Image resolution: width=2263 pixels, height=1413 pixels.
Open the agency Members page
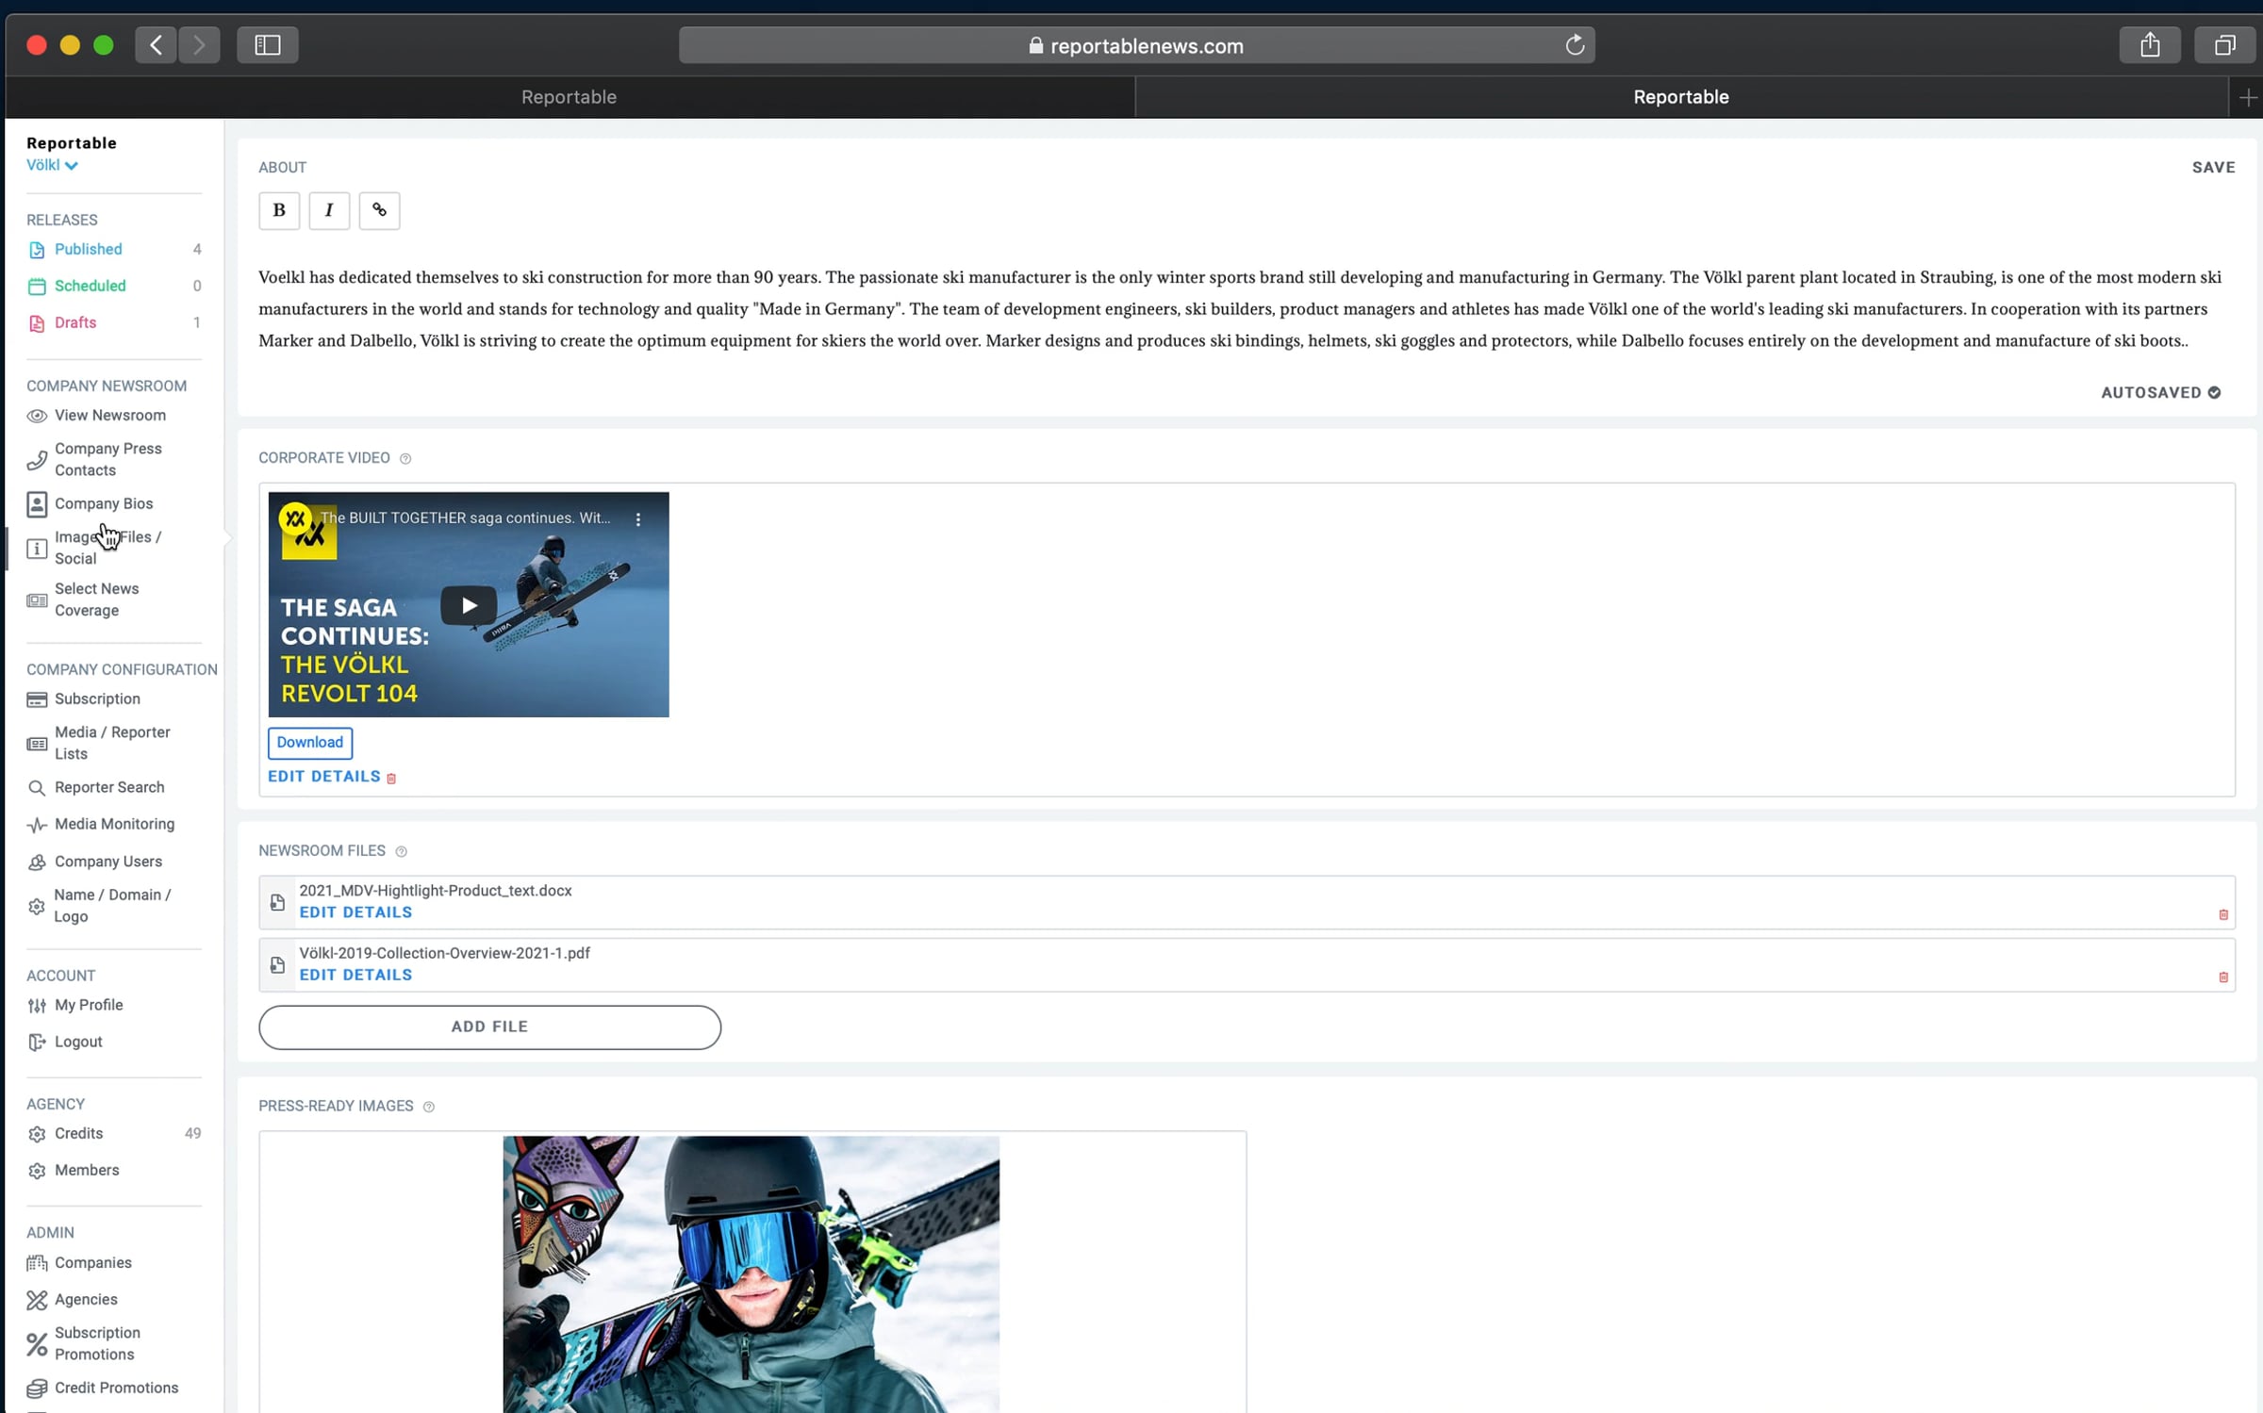point(87,1171)
